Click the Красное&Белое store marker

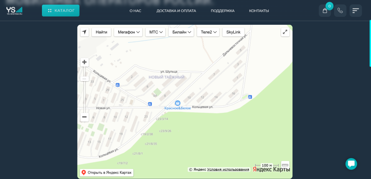(177, 103)
